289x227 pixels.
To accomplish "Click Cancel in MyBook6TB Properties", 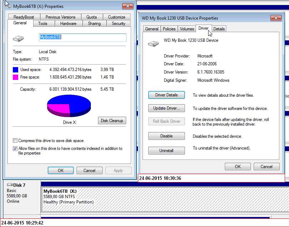I will pos(89,170).
